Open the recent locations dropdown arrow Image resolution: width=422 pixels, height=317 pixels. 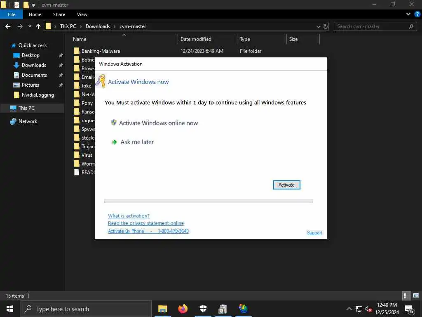[x=30, y=26]
